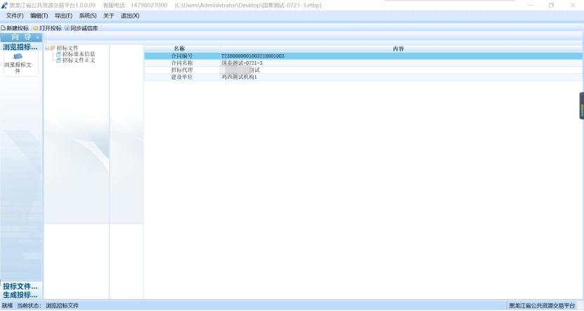This screenshot has height=311, width=584.
Task: Open the 文件(F) menu
Action: (x=15, y=15)
